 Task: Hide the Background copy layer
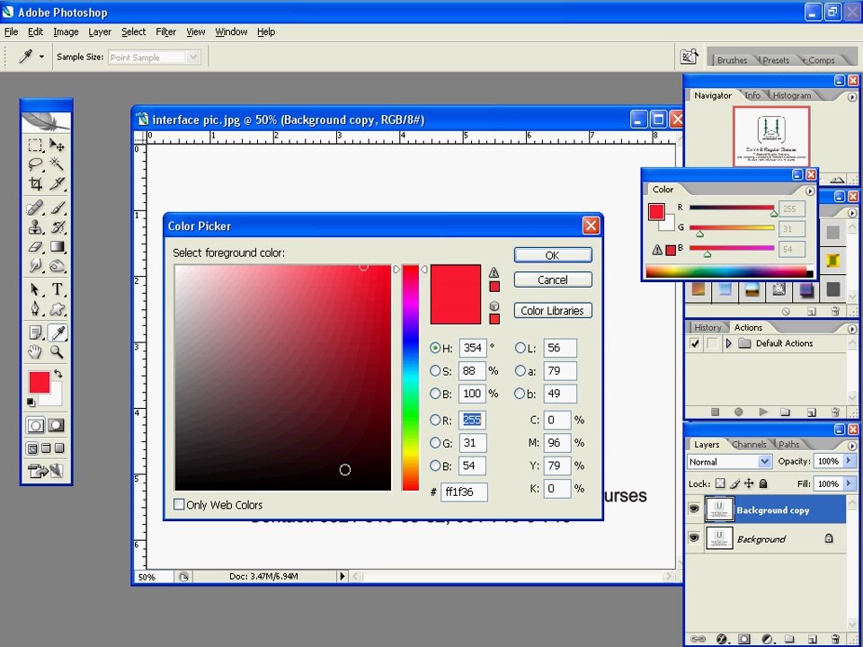click(x=694, y=510)
